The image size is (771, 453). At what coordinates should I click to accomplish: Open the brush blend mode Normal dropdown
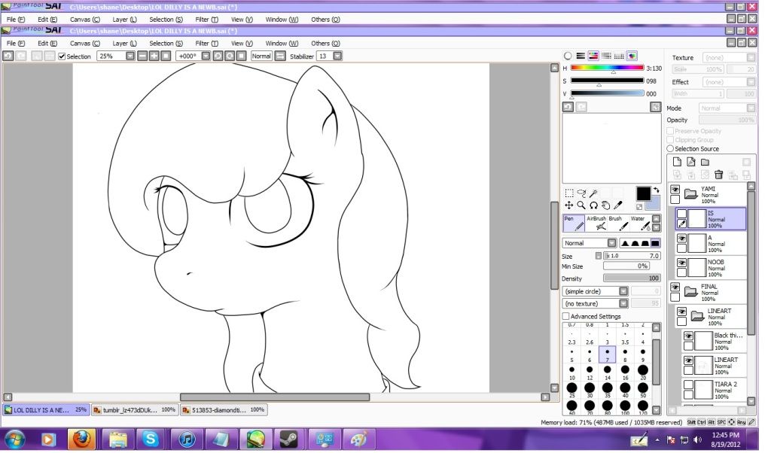tap(611, 243)
